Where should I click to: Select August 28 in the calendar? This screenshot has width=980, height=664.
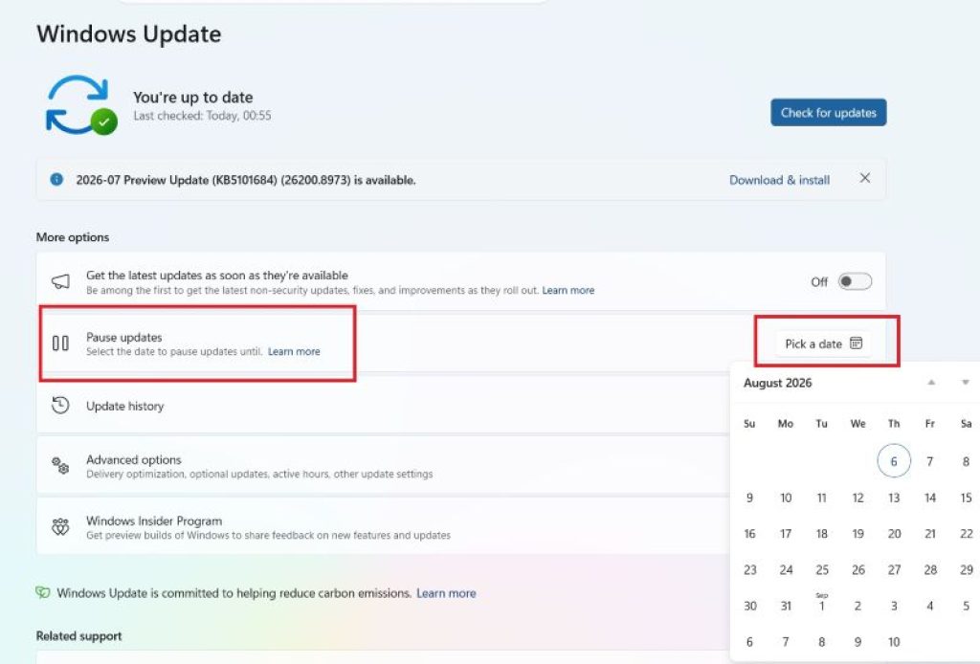click(x=930, y=569)
